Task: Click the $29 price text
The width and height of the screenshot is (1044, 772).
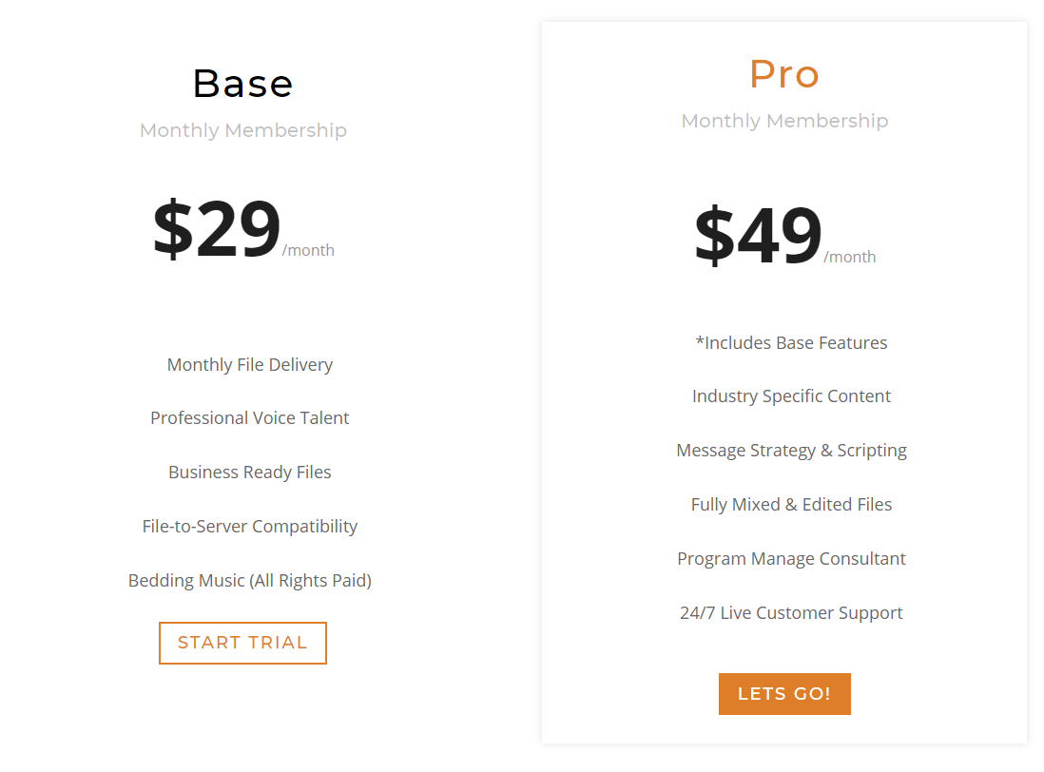Action: point(217,229)
